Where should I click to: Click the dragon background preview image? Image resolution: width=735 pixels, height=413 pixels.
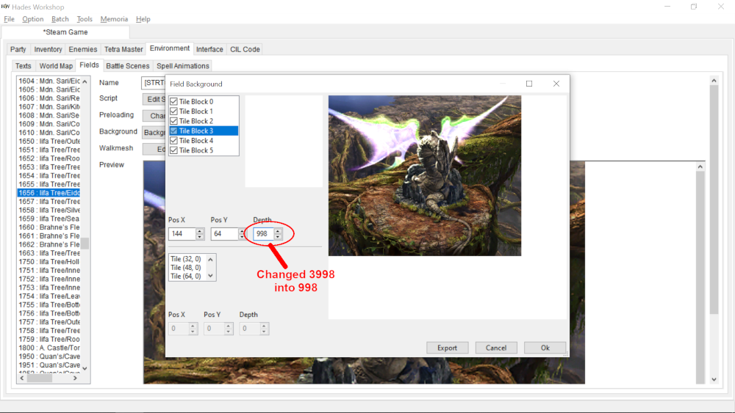pos(425,175)
